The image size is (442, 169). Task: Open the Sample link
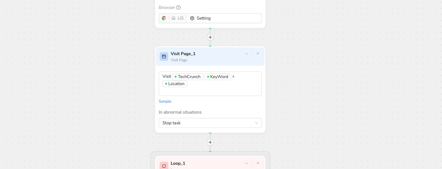[165, 101]
